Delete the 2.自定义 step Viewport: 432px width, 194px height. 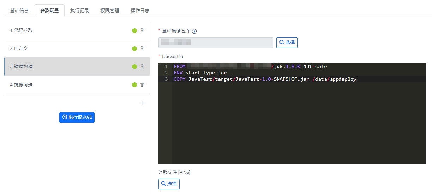[x=142, y=48]
